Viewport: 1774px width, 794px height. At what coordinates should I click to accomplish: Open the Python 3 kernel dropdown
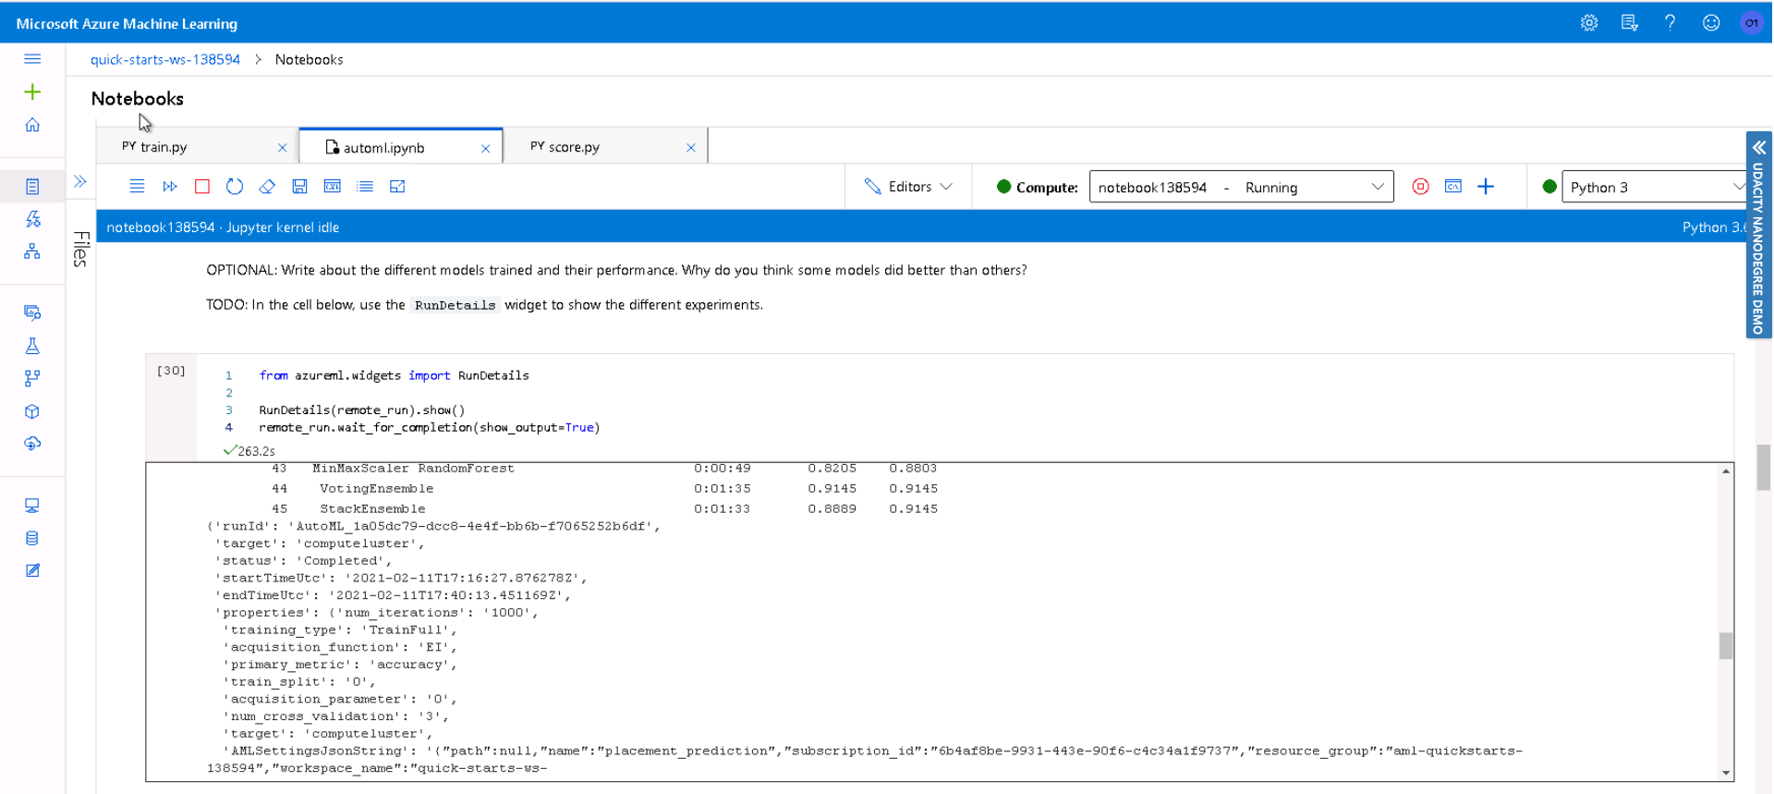tap(1657, 187)
